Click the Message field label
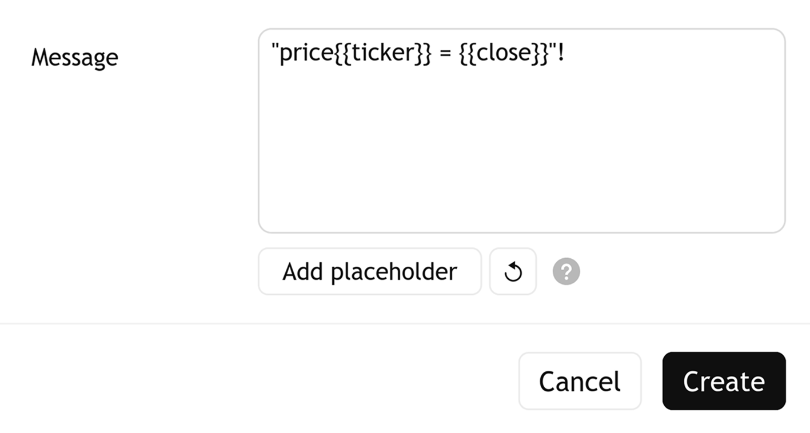 (x=74, y=57)
